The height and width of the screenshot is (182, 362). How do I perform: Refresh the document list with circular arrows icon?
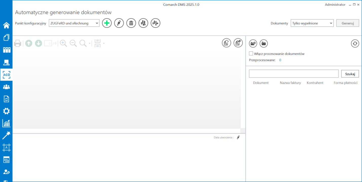(355, 43)
